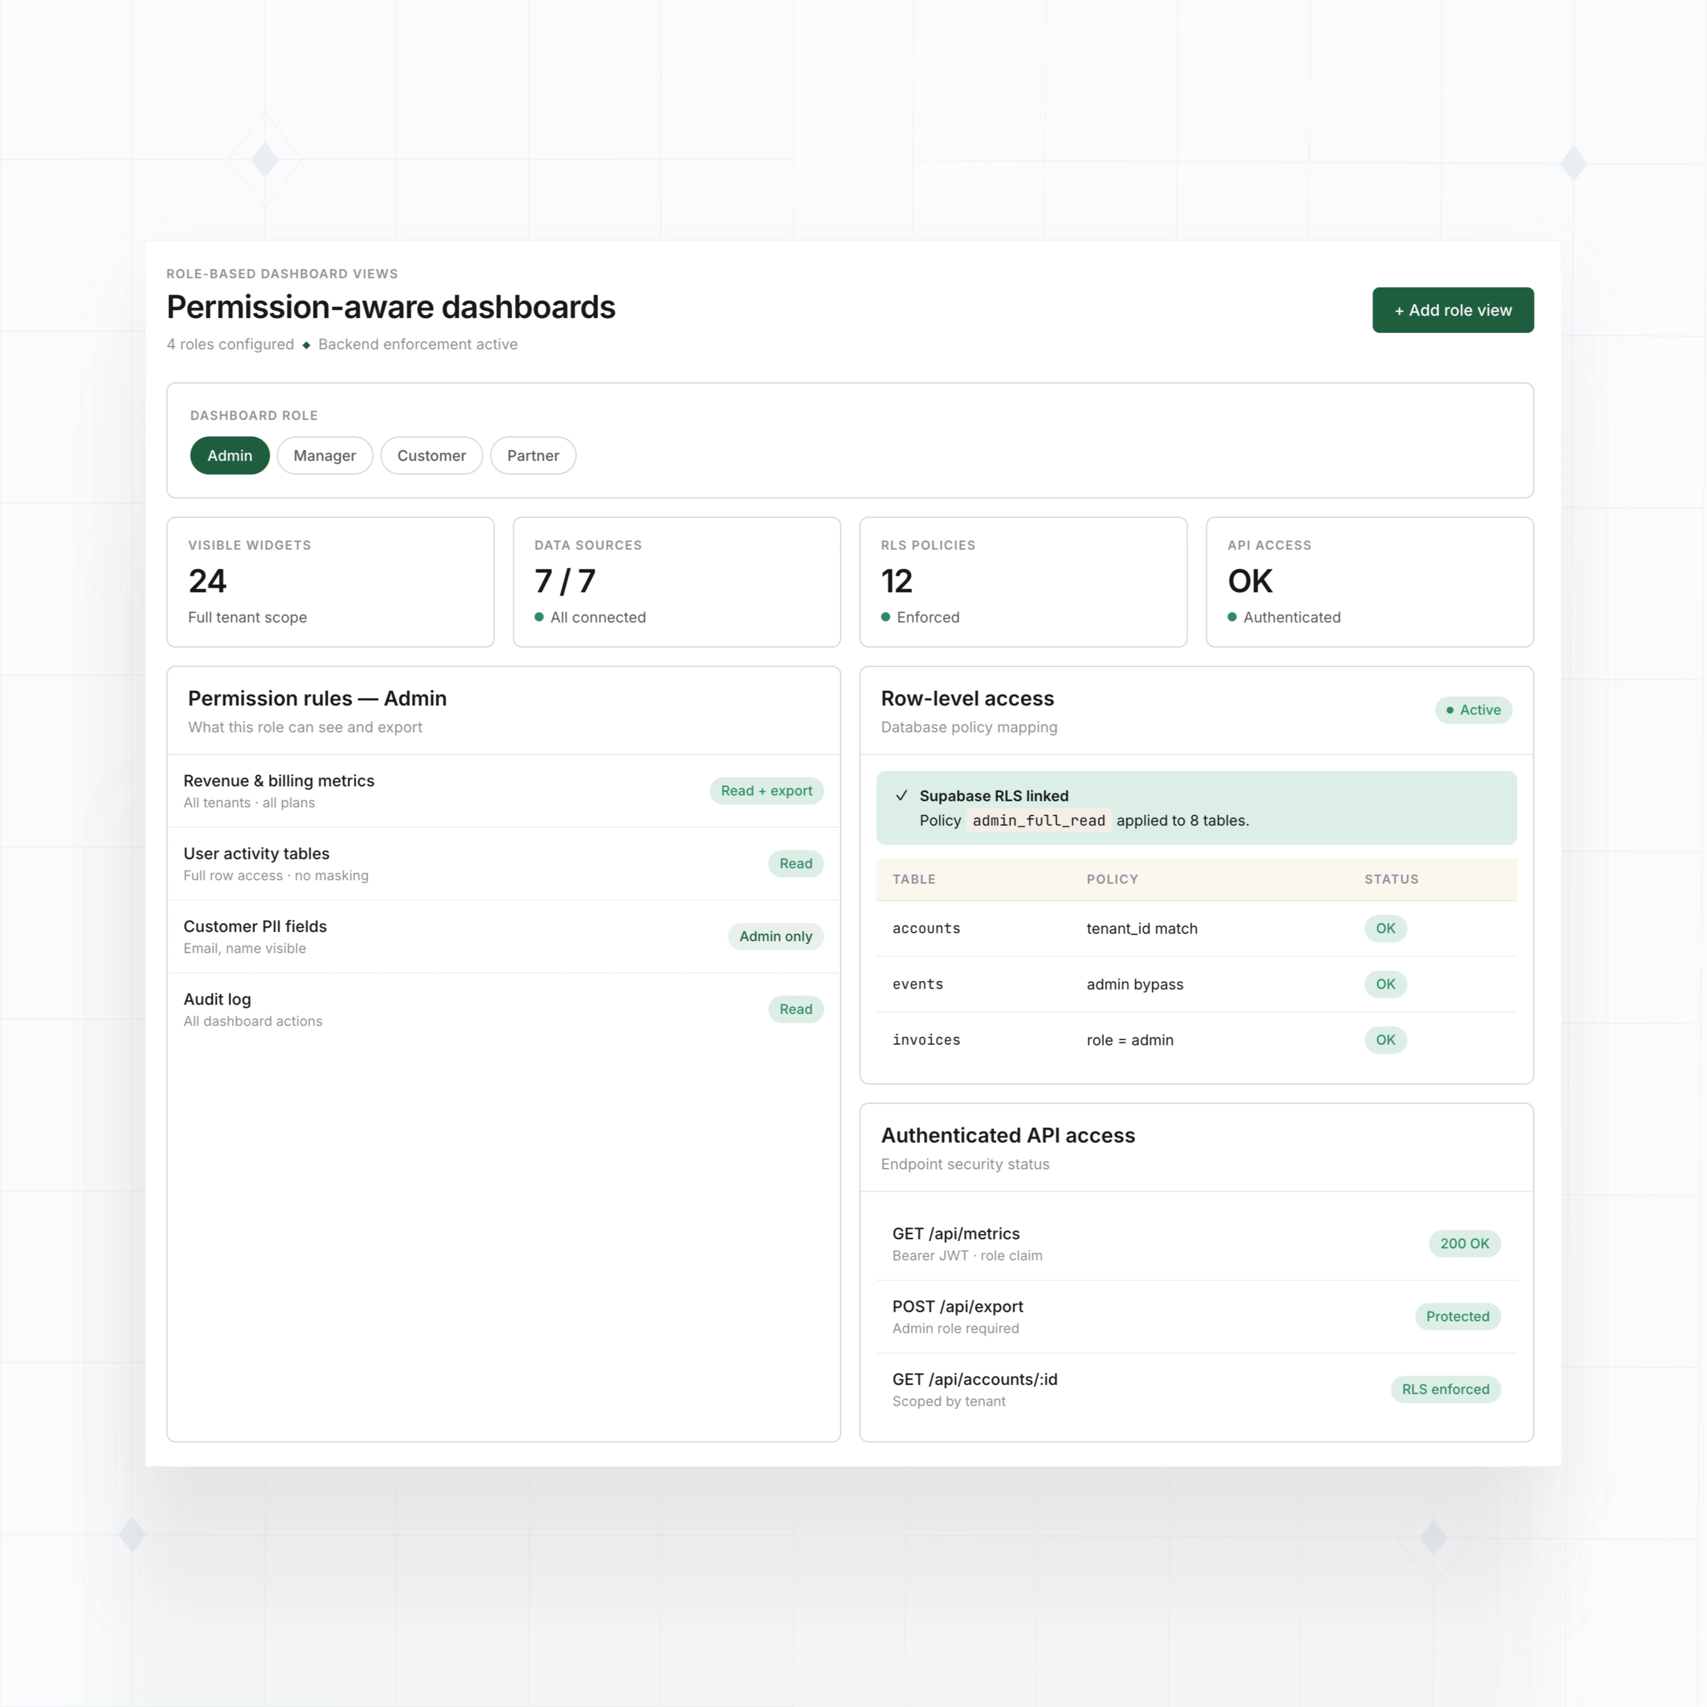Open the Visible Widgets card showing 24
The height and width of the screenshot is (1707, 1707).
(x=330, y=582)
